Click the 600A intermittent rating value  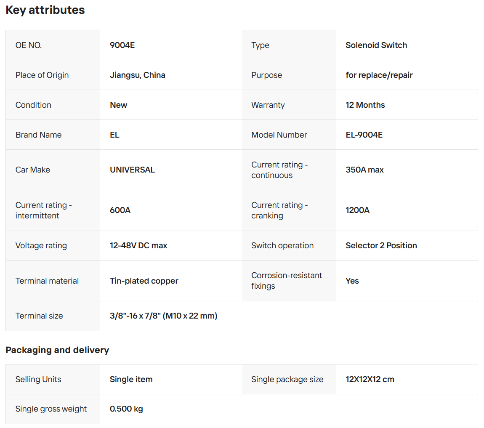[120, 210]
